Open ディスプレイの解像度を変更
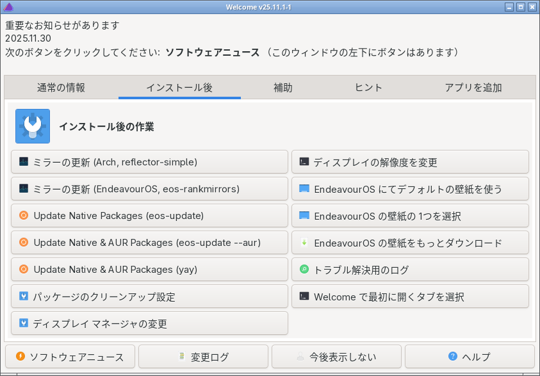The height and width of the screenshot is (376, 540). pos(410,162)
